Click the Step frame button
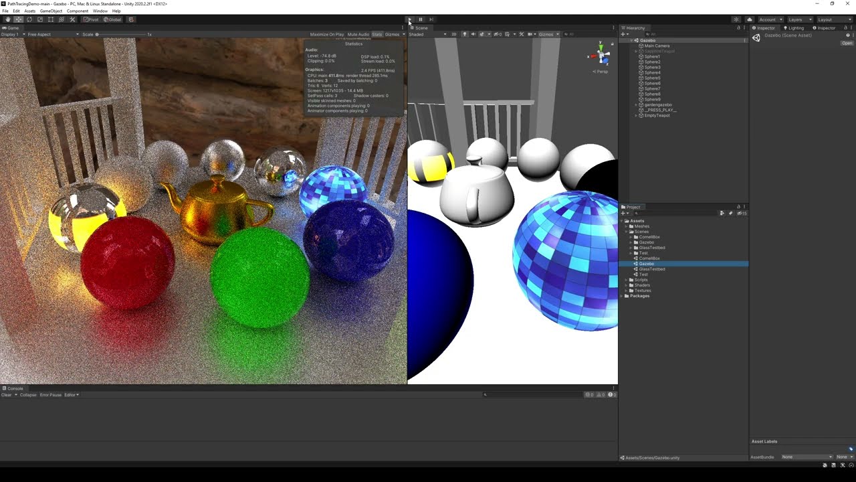856x482 pixels. 431,19
